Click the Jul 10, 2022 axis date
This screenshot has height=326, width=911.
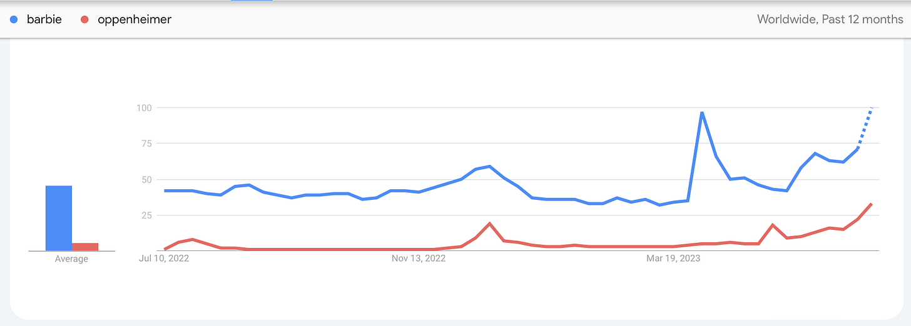click(x=165, y=258)
